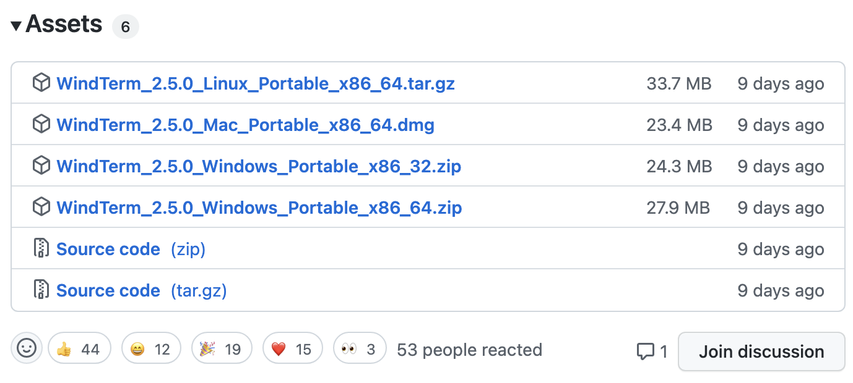Download WindTerm Windows x86_64 zip

click(x=259, y=208)
